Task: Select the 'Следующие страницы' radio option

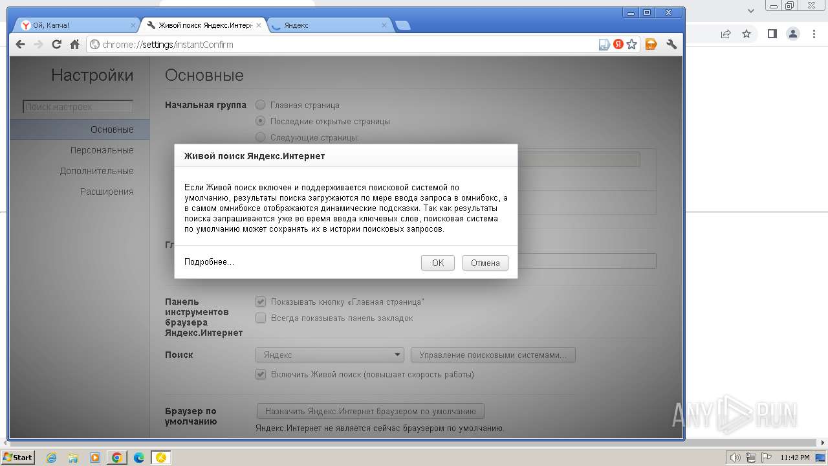Action: click(x=261, y=137)
